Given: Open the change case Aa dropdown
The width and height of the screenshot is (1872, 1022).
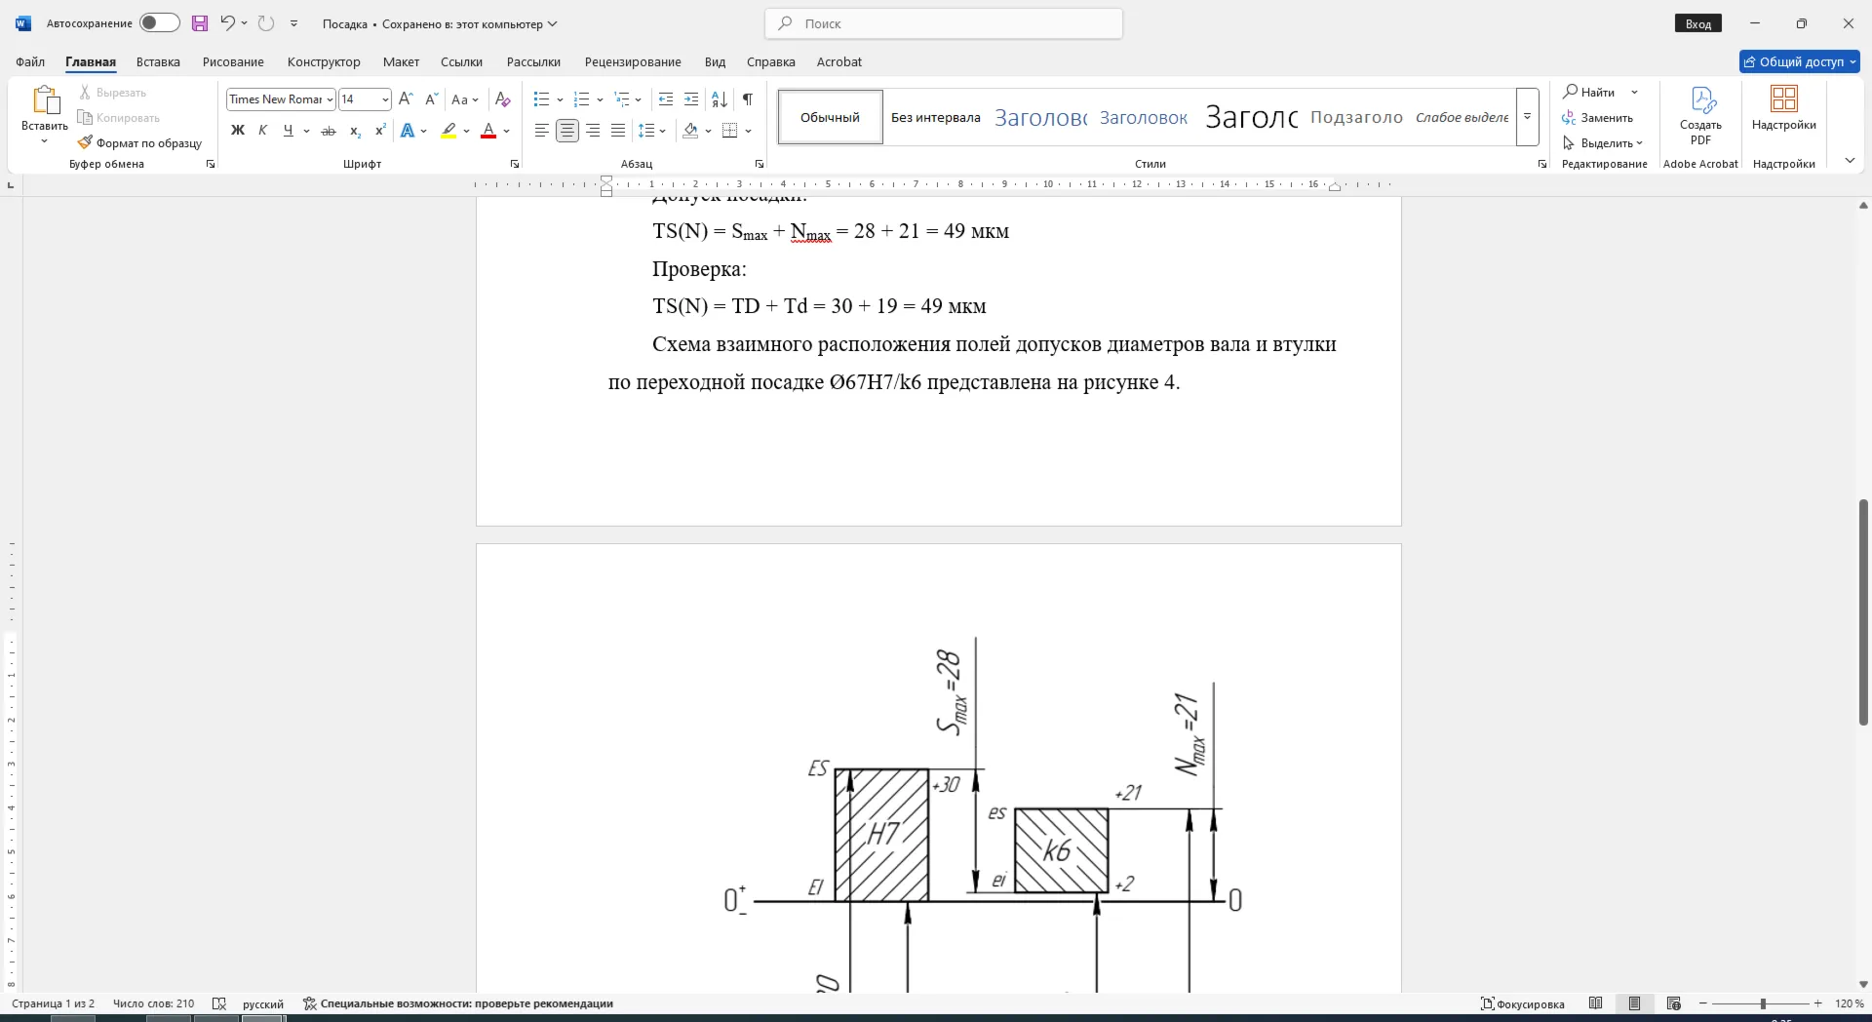Looking at the screenshot, I should (x=465, y=99).
